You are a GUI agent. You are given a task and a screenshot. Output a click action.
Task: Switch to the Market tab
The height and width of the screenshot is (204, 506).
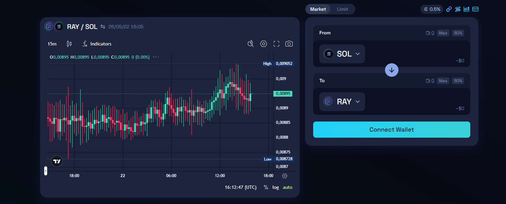[x=318, y=9]
